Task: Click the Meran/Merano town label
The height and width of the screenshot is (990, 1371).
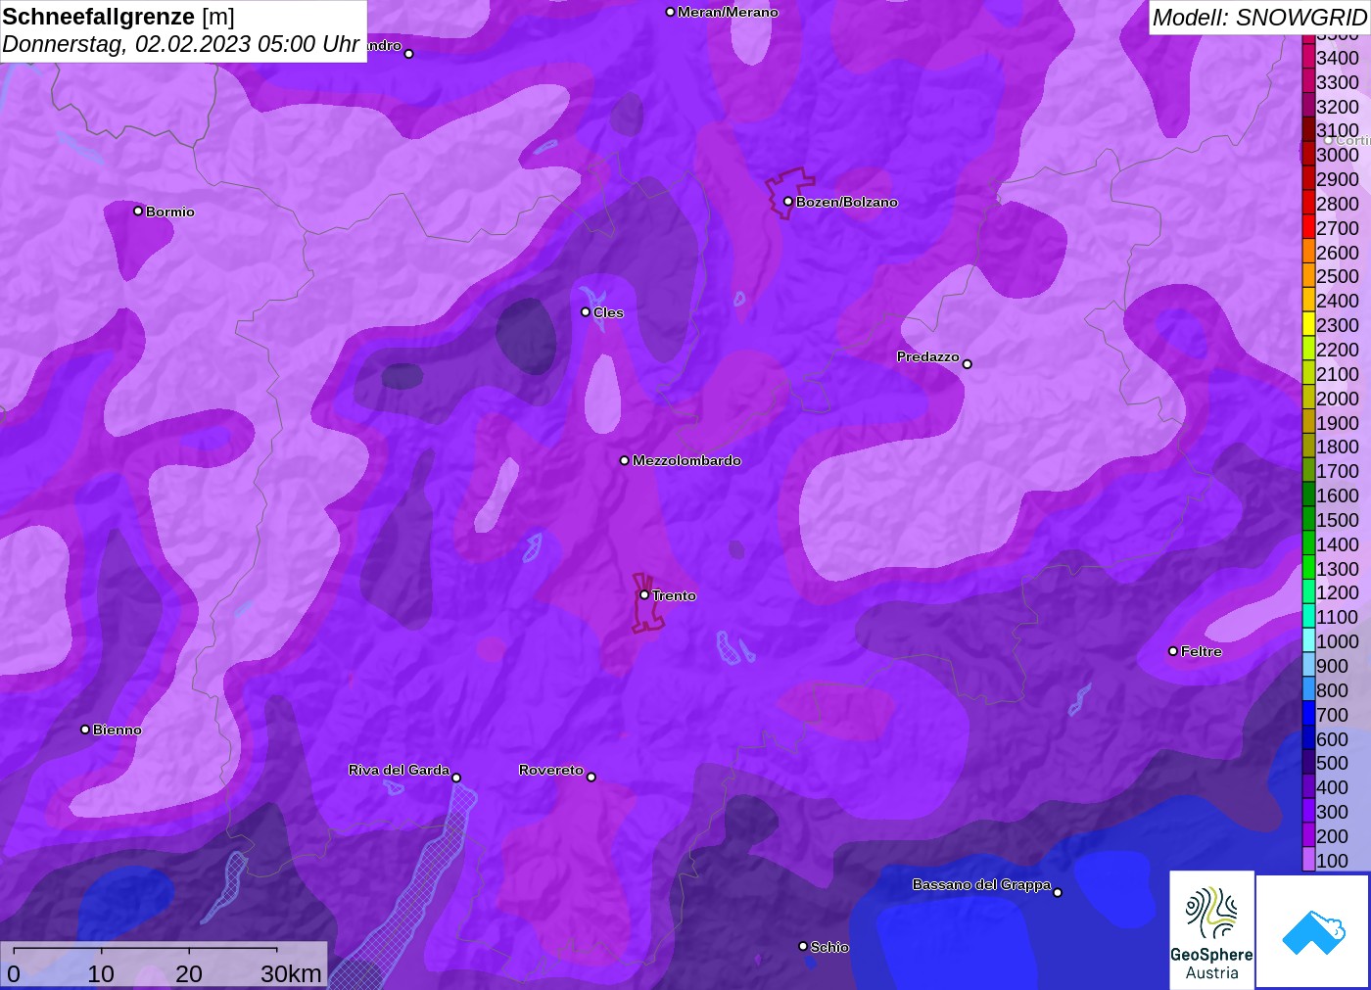Action: coord(728,12)
